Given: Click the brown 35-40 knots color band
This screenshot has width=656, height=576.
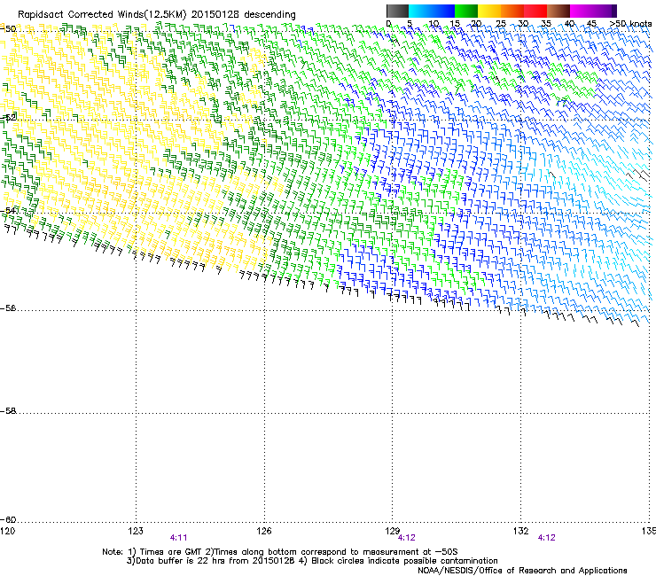Looking at the screenshot, I should pyautogui.click(x=558, y=11).
